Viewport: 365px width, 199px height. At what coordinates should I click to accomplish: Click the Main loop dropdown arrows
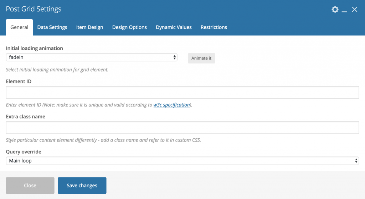(356, 161)
